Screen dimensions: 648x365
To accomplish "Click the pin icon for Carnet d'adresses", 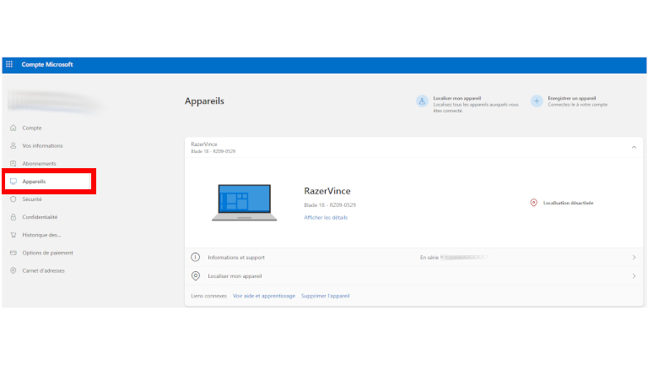I will (x=13, y=270).
